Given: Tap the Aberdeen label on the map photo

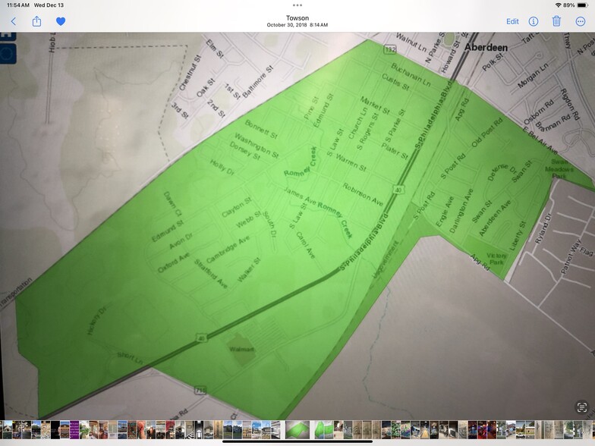Looking at the screenshot, I should 486,46.
